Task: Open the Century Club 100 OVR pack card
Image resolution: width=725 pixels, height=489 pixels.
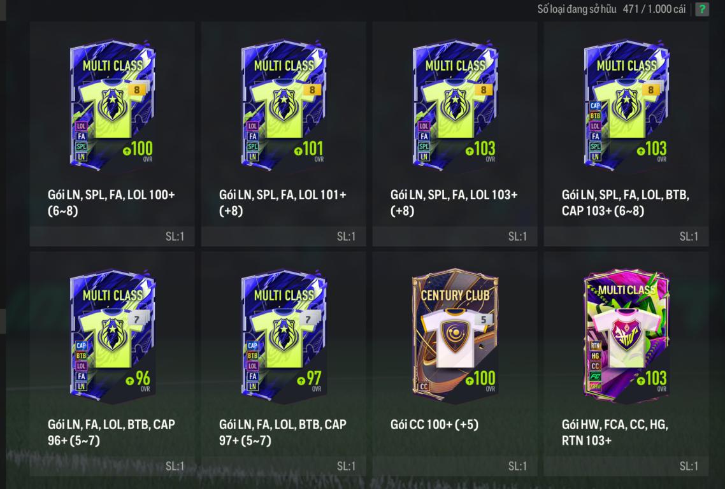Action: coord(455,336)
